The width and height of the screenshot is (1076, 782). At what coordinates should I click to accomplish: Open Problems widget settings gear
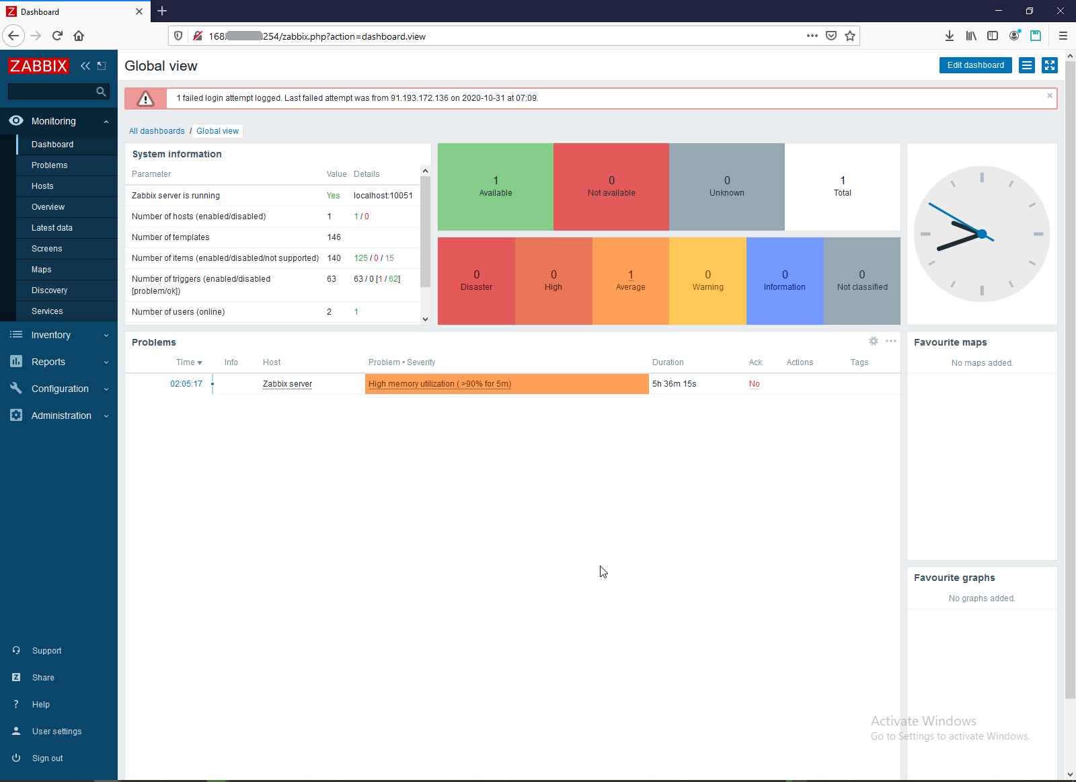[874, 341]
